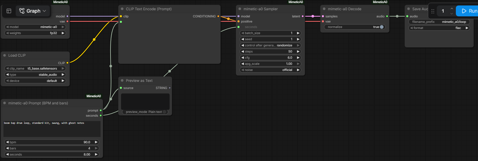Increase cfg with its right arrow

click(298, 58)
